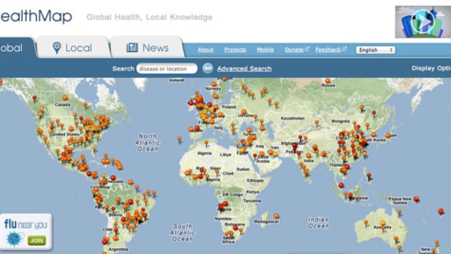This screenshot has width=451, height=254.
Task: Click the red pin far east in Pacific
Action: pos(441,211)
